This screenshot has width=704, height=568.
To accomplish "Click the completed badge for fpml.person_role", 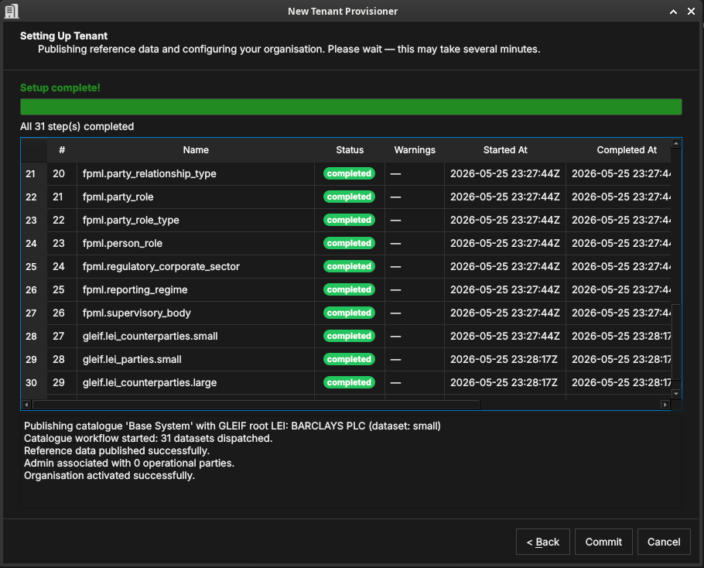I will pyautogui.click(x=350, y=243).
